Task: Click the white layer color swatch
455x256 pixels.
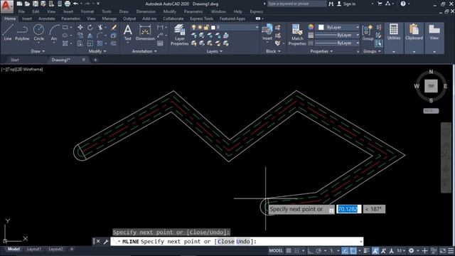Action: 213,27
